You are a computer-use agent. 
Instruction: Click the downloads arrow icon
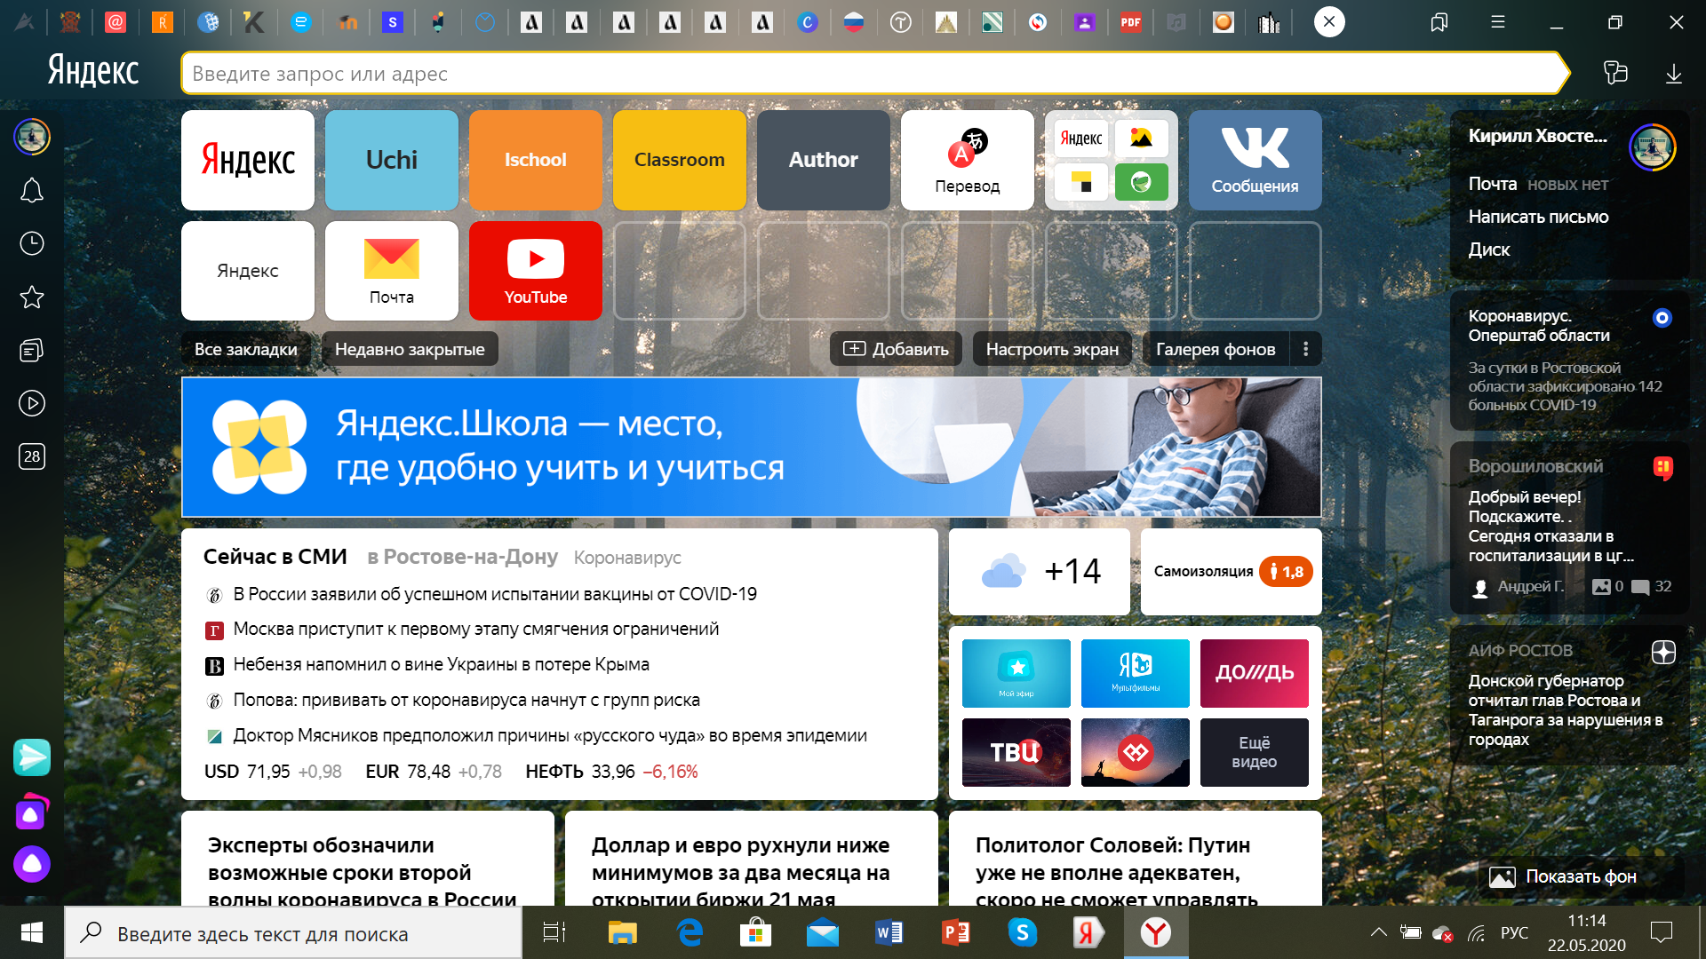tap(1673, 74)
